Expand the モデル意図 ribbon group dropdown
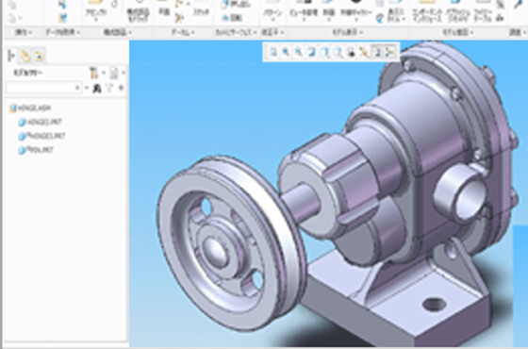Screen dimensions: 528x349 pos(457,32)
